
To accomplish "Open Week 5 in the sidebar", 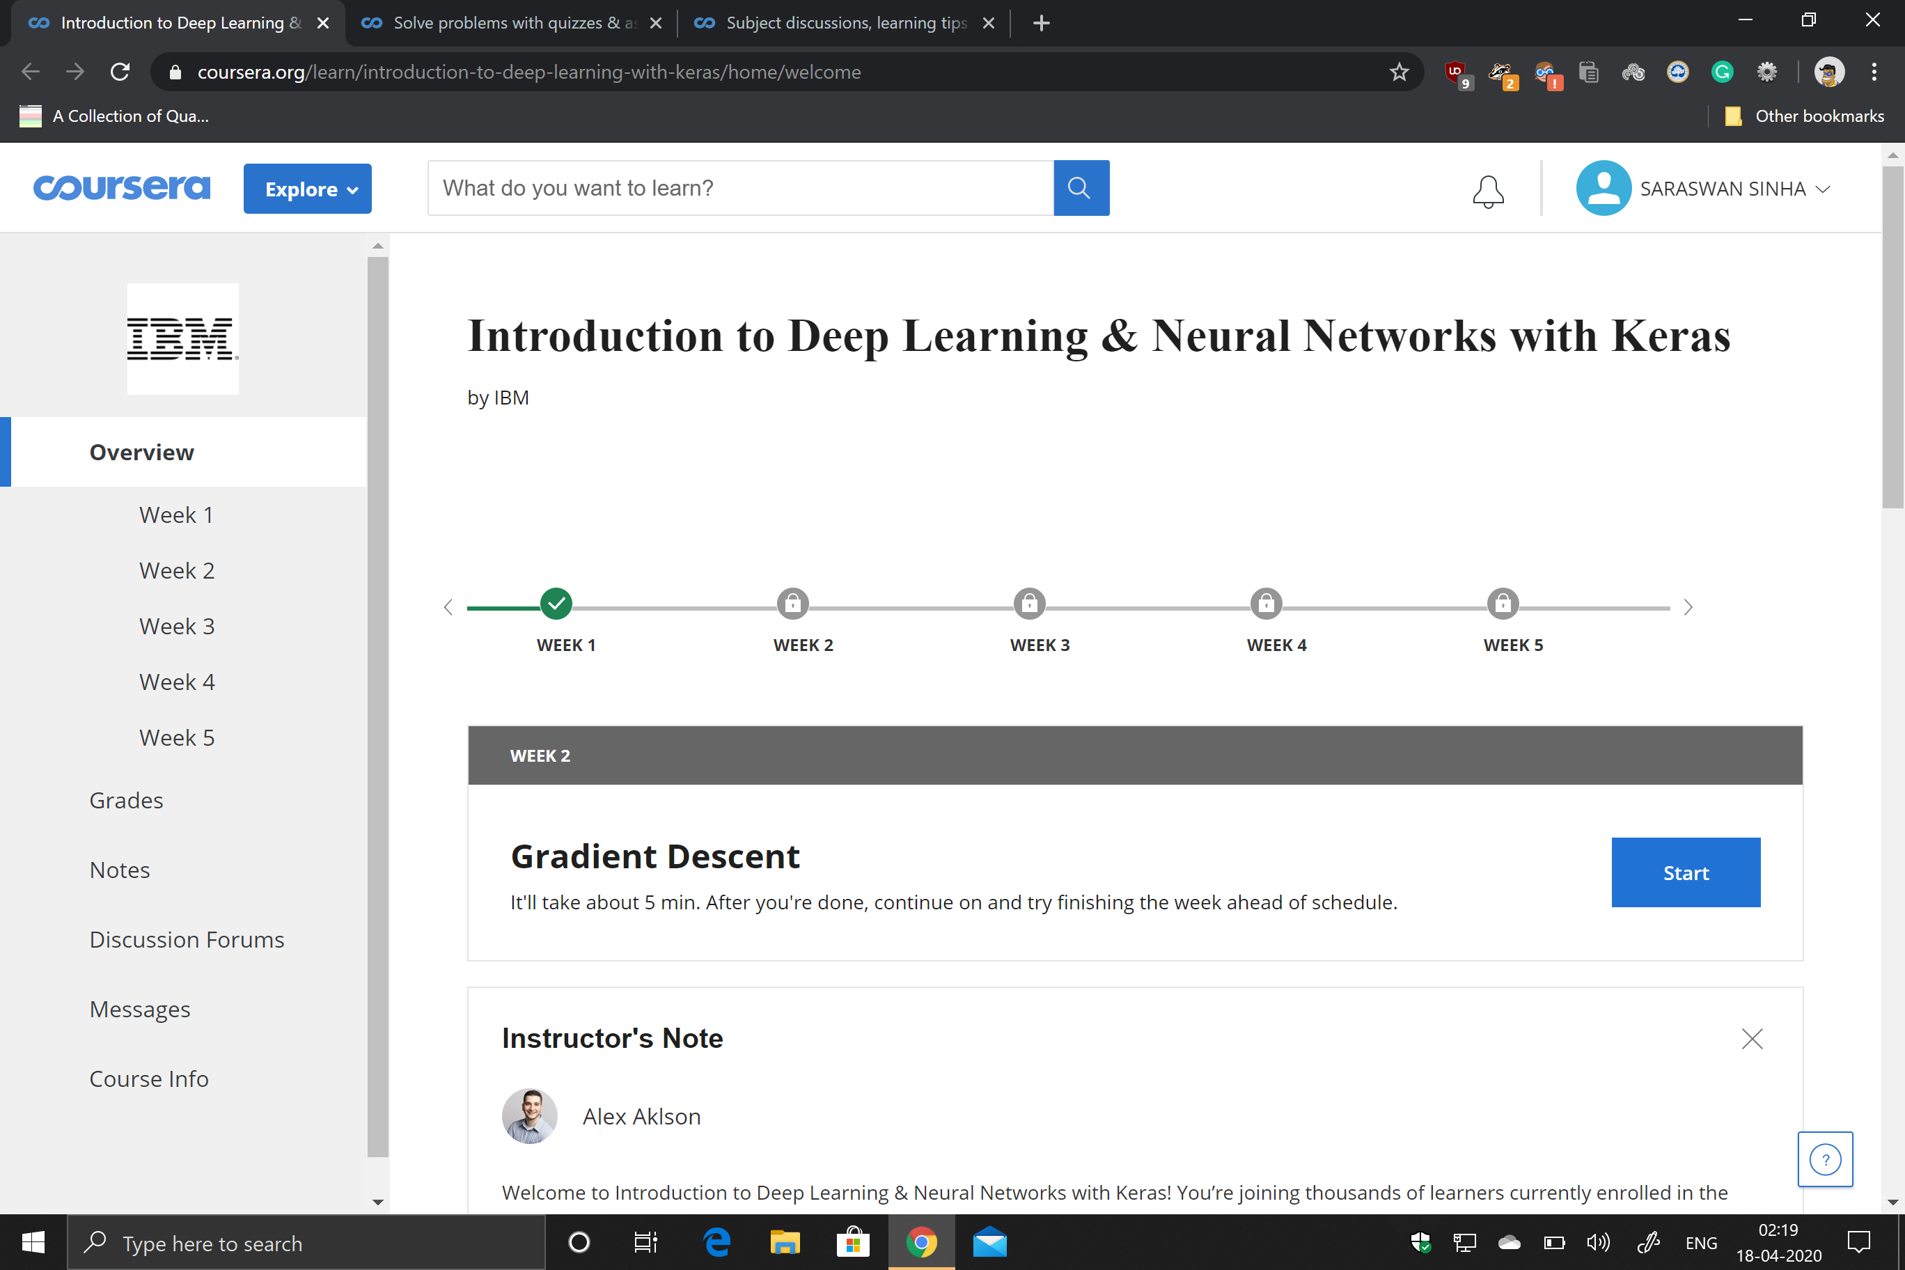I will [177, 738].
